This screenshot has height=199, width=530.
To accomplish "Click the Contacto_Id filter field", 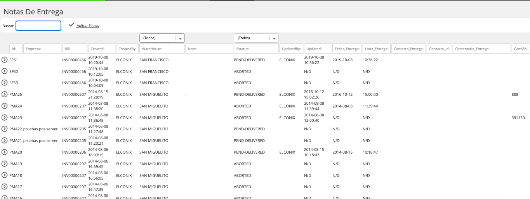I will click(440, 48).
